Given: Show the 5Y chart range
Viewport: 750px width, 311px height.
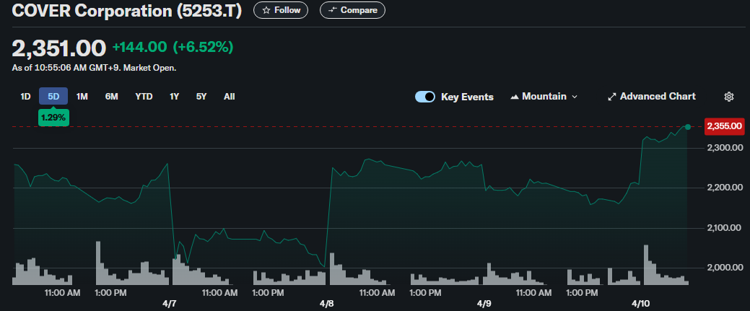Looking at the screenshot, I should 201,96.
